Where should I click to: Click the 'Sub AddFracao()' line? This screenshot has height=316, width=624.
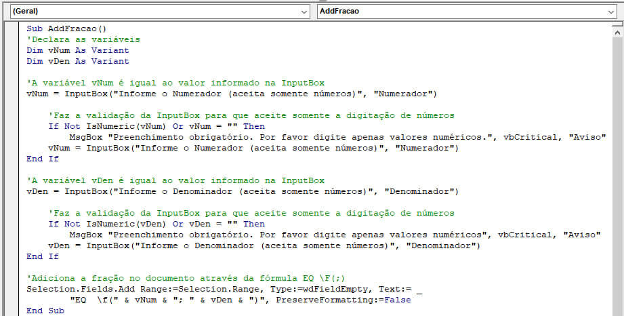point(66,28)
